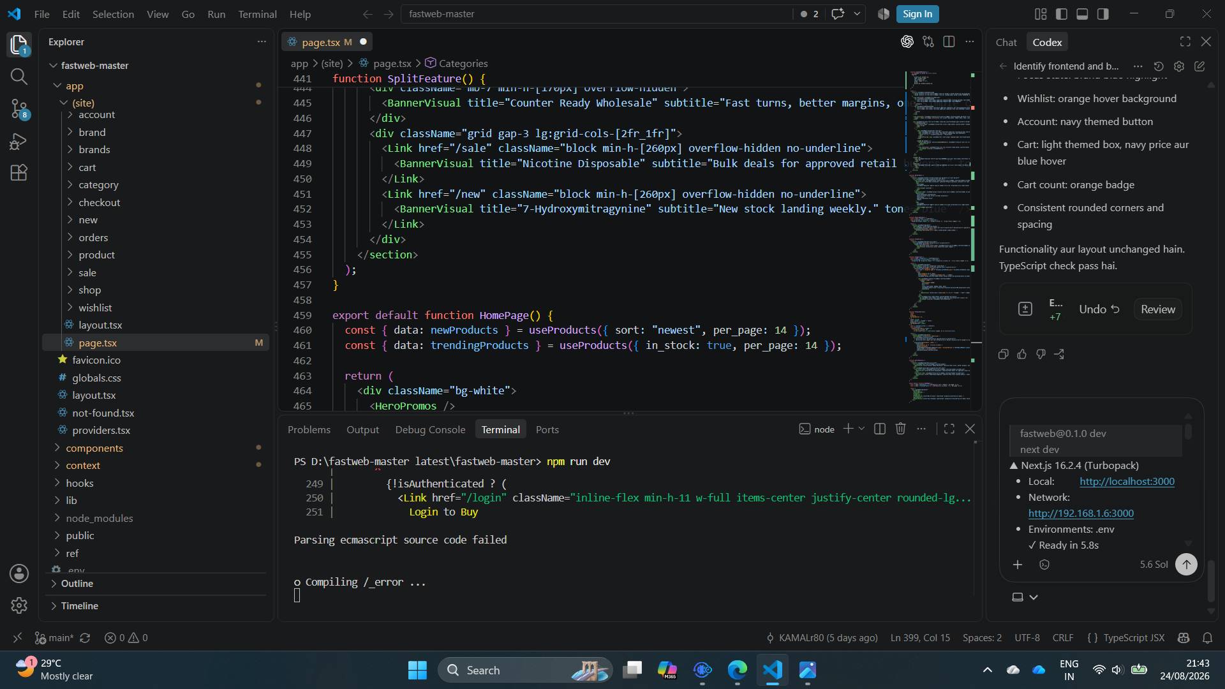Screen dimensions: 1225x689
Task: Open the http://localhost:3000 link
Action: 1127,481
